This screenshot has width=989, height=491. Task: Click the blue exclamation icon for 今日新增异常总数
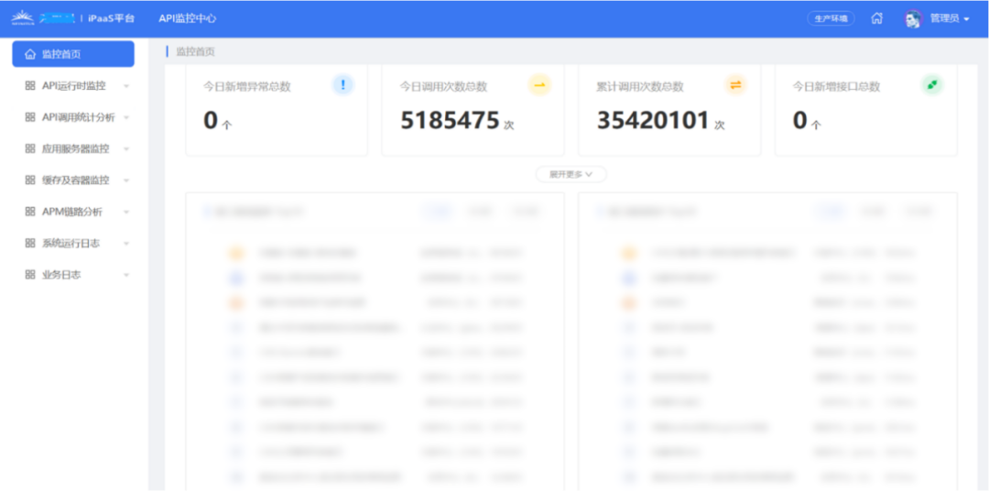coord(342,85)
